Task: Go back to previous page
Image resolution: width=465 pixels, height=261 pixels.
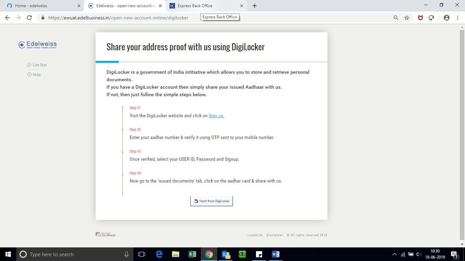Action: pyautogui.click(x=7, y=18)
